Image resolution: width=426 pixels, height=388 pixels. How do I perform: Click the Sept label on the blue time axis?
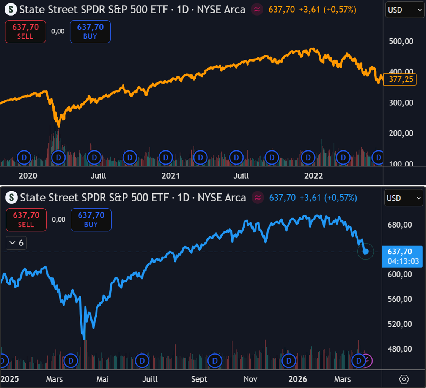[199, 379]
